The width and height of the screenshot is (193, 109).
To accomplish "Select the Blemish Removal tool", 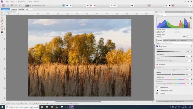I will pos(2,21).
